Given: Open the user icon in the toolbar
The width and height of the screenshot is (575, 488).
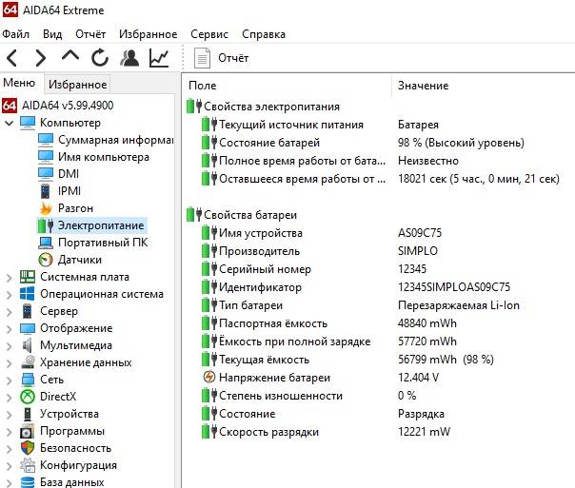Looking at the screenshot, I should [x=129, y=58].
